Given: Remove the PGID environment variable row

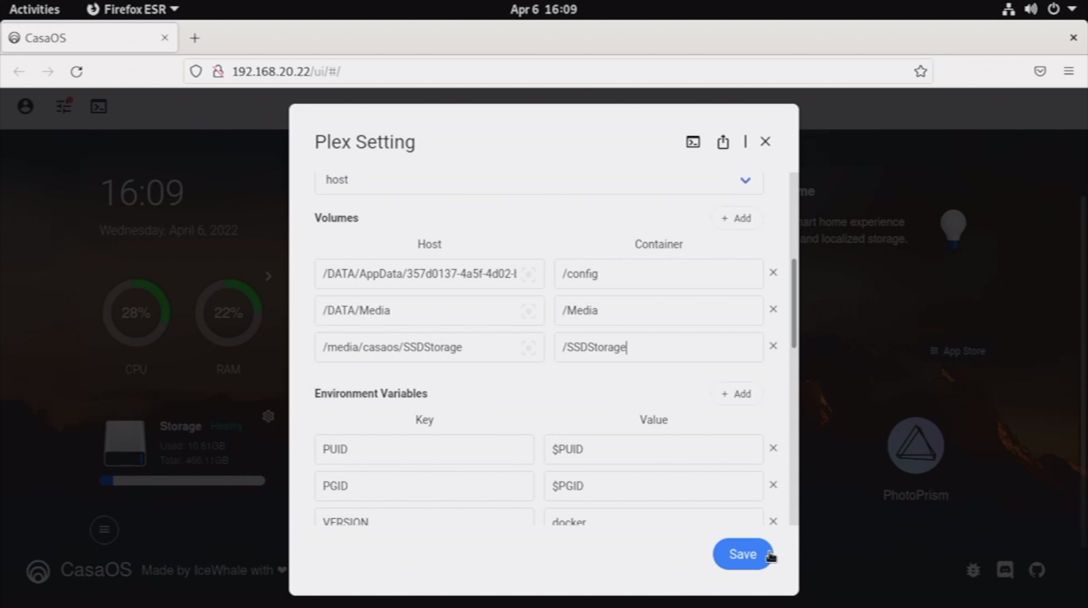Looking at the screenshot, I should [773, 485].
